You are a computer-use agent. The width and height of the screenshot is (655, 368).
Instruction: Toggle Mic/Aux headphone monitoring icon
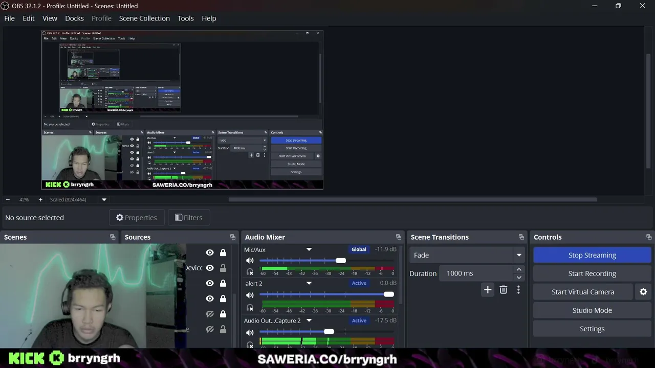coord(250,272)
